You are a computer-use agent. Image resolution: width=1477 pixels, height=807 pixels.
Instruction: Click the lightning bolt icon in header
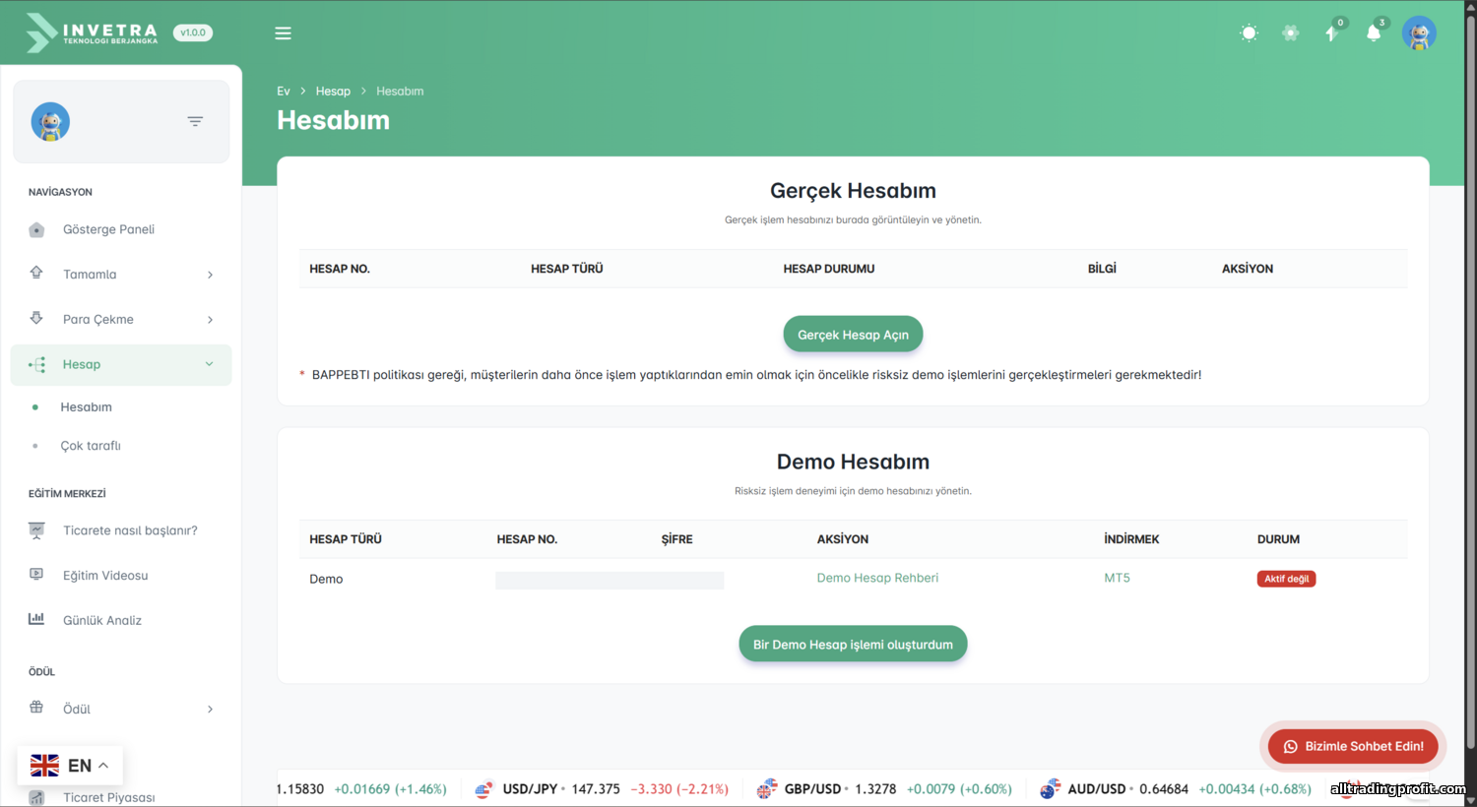(1331, 33)
